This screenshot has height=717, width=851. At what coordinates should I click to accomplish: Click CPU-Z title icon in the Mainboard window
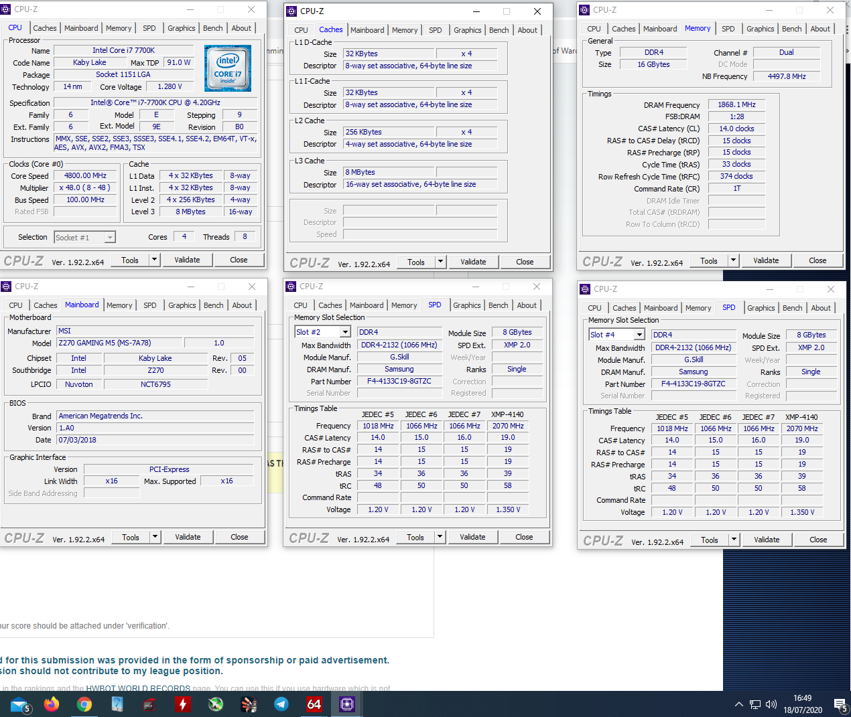point(6,287)
